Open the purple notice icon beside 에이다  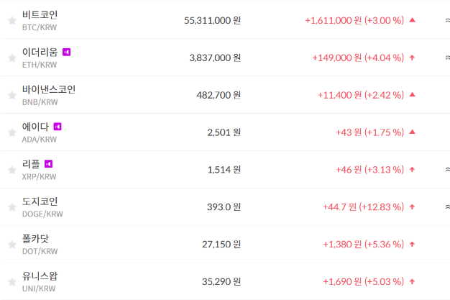pos(58,127)
